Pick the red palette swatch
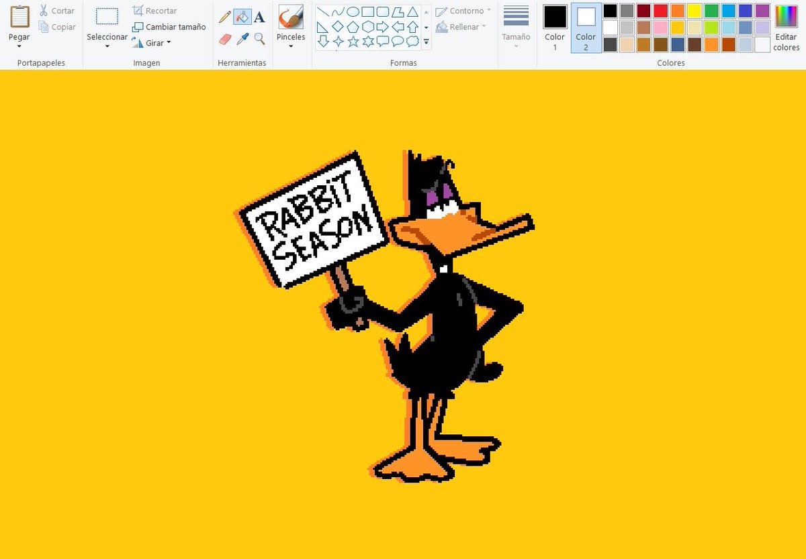Image resolution: width=806 pixels, height=559 pixels. tap(660, 11)
